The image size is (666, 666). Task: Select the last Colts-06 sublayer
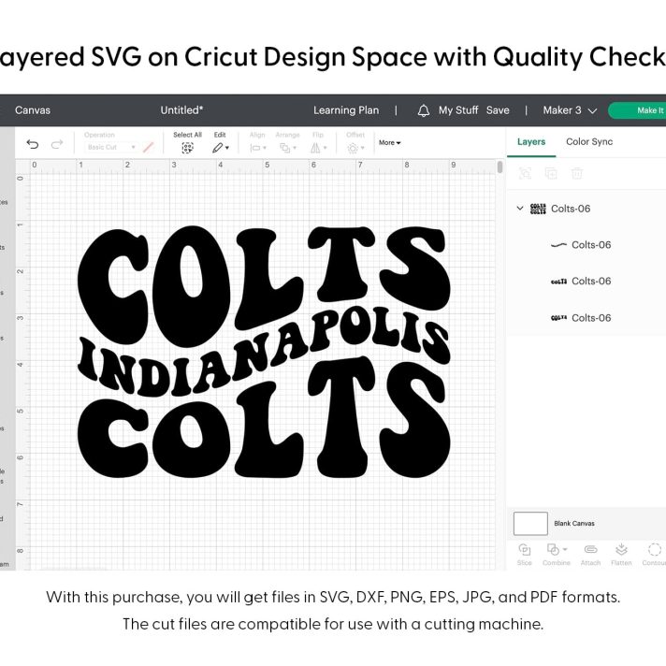click(586, 318)
